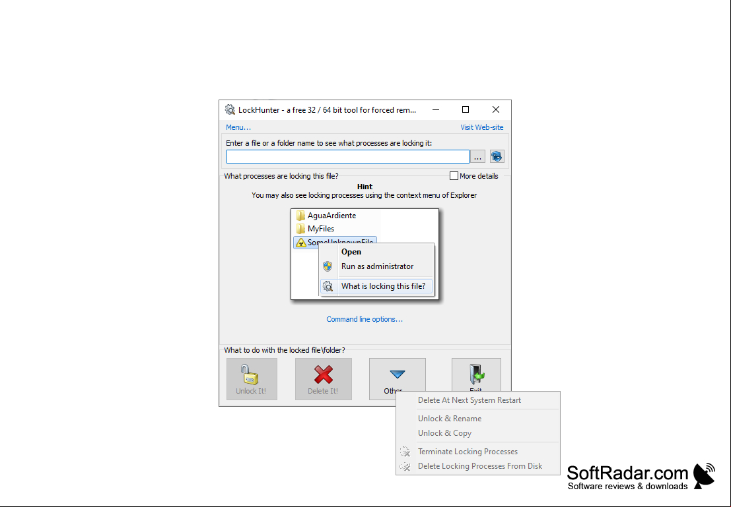Screen dimensions: 731x507
Task: Browse for a file with the … button
Action: 477,156
